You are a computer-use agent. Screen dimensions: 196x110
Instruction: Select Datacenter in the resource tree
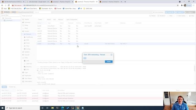tap(8, 18)
